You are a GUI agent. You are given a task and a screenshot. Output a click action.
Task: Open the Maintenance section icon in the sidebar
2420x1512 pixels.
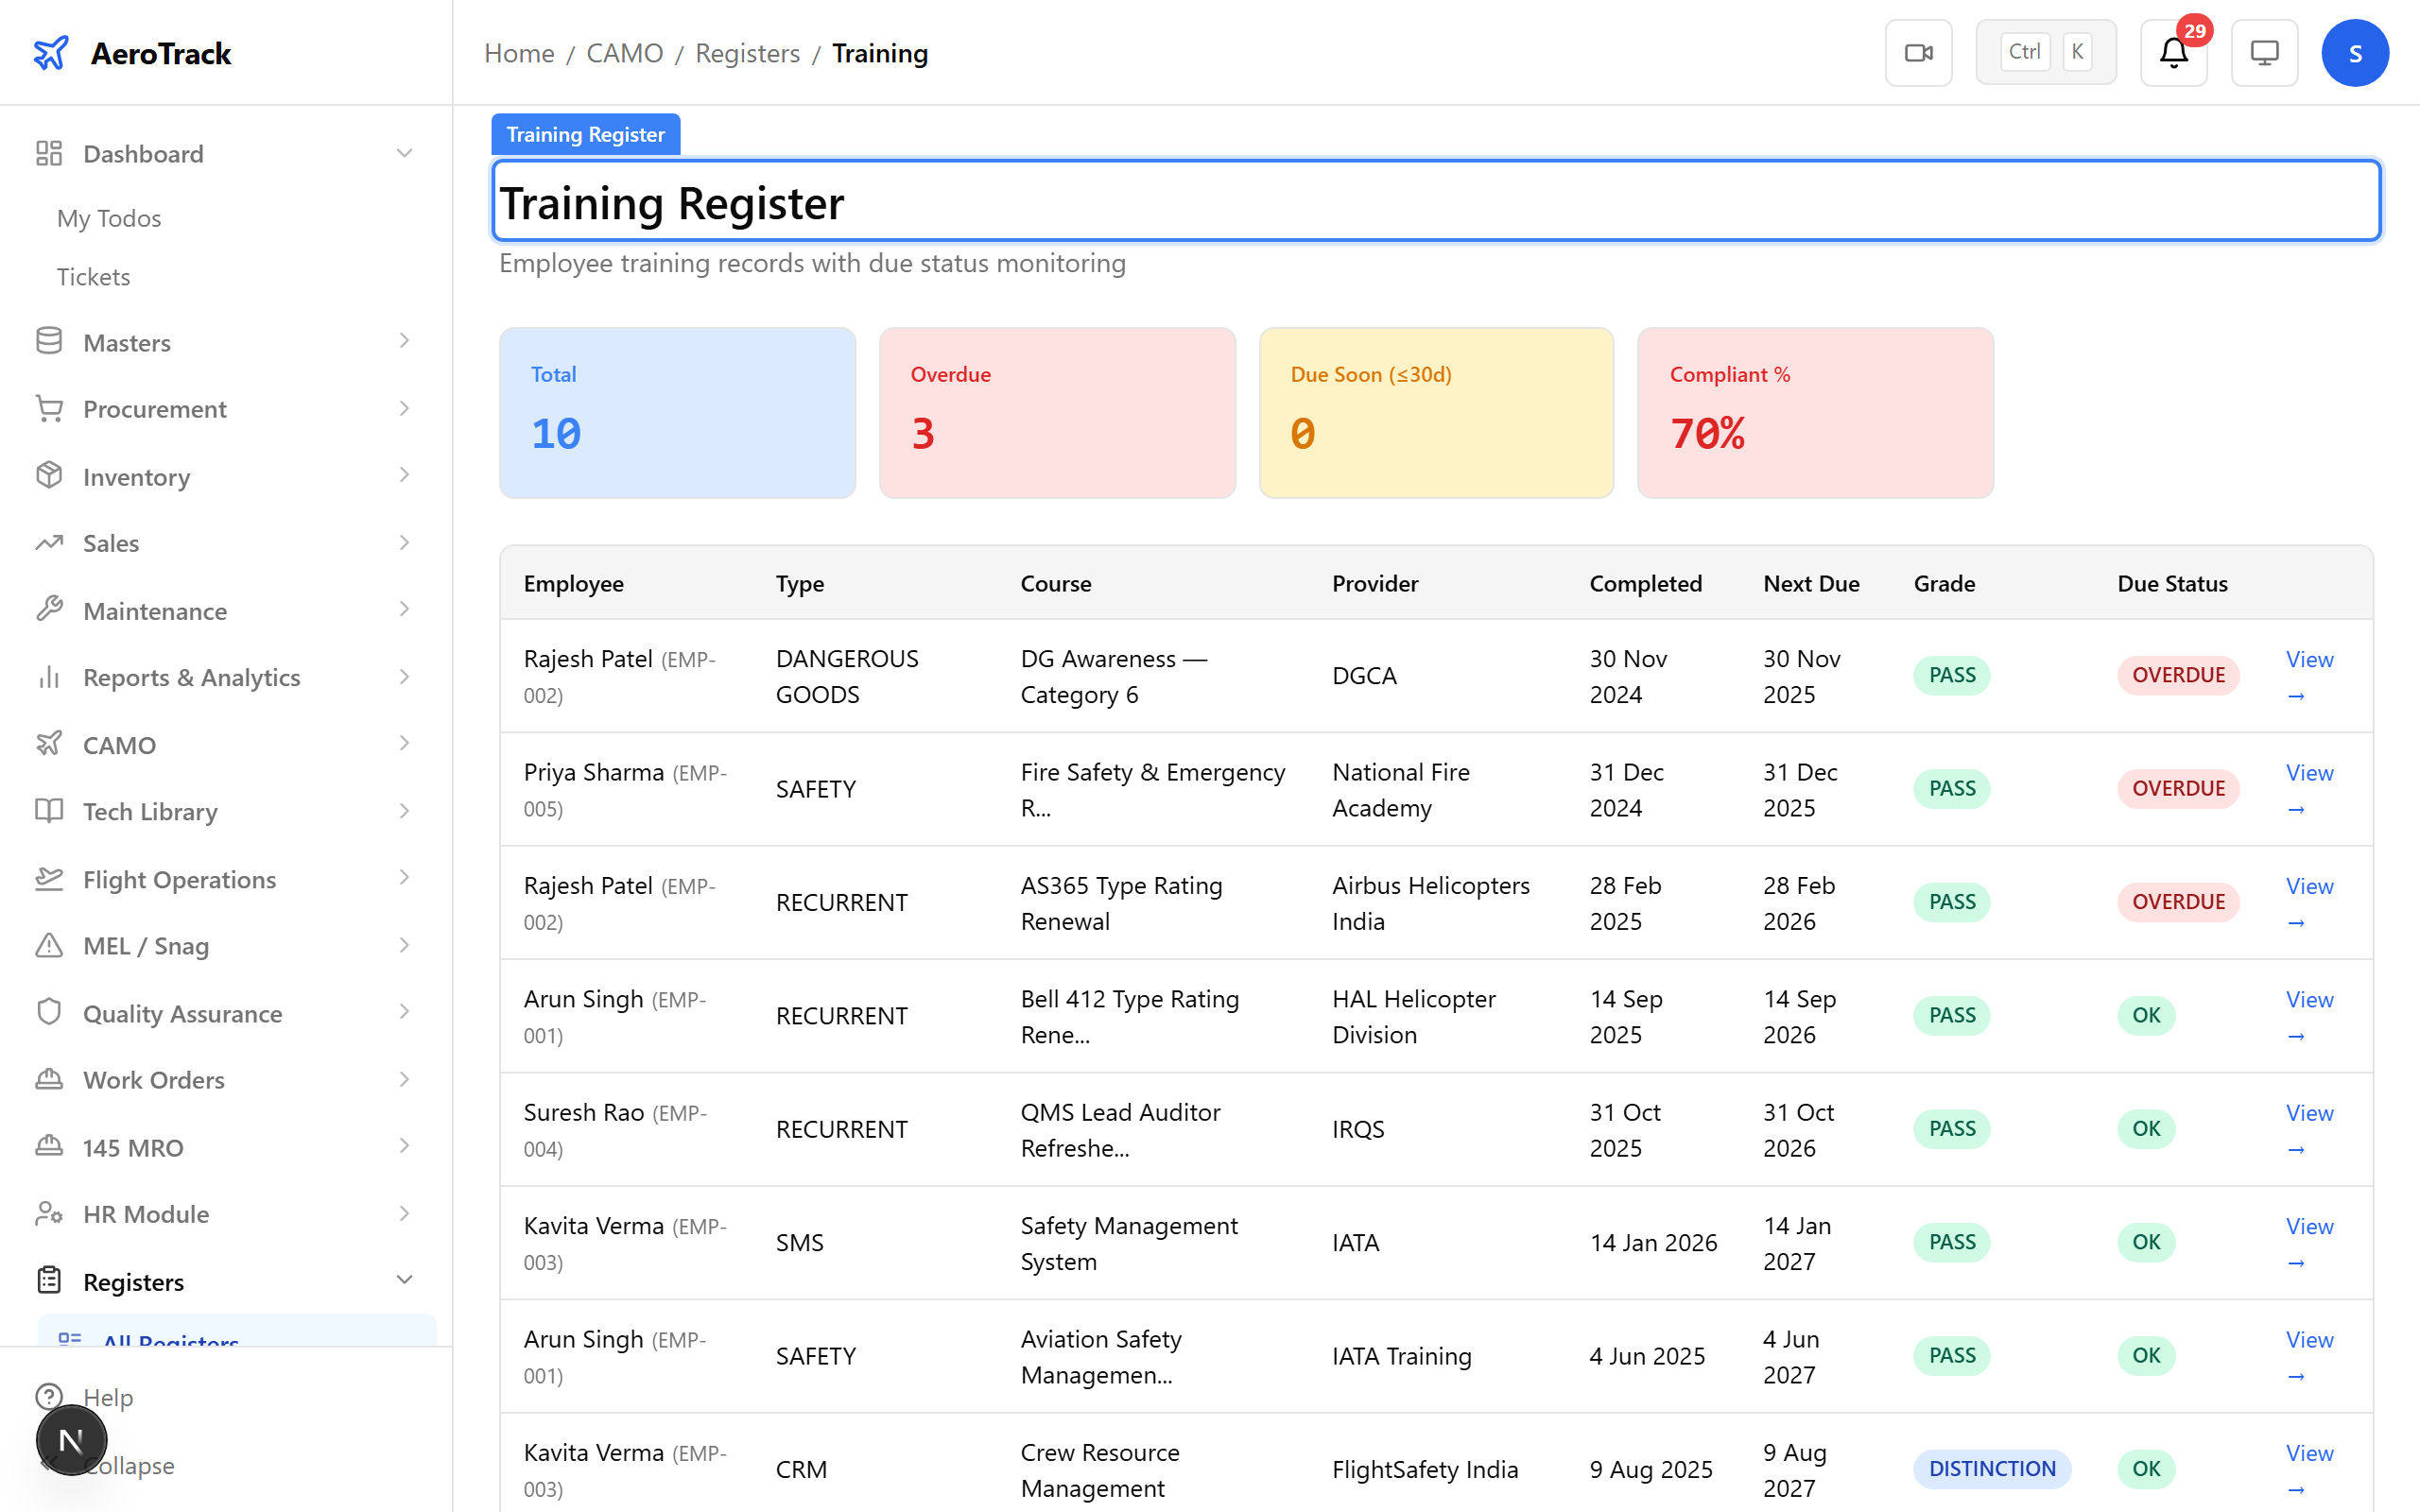(x=49, y=610)
